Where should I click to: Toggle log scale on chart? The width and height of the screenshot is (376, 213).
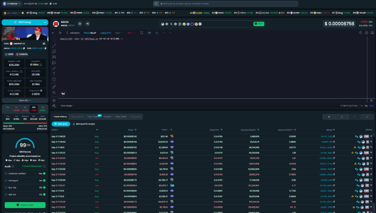[366, 106]
